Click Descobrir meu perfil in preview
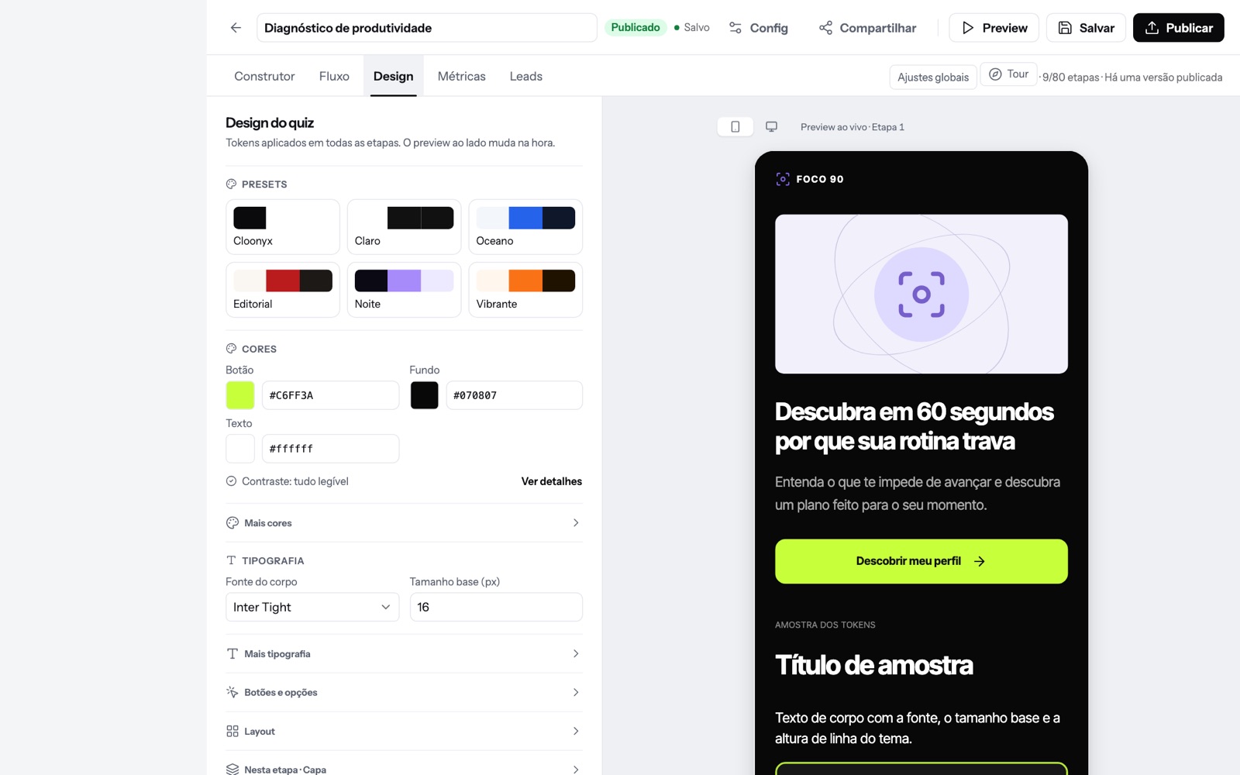Viewport: 1240px width, 775px height. 921,561
